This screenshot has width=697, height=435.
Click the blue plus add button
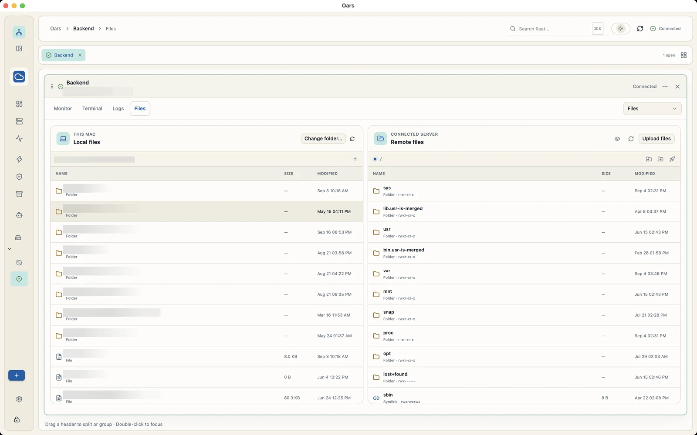point(17,375)
